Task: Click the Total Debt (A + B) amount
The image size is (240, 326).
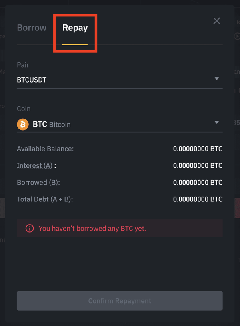Action: (198, 199)
